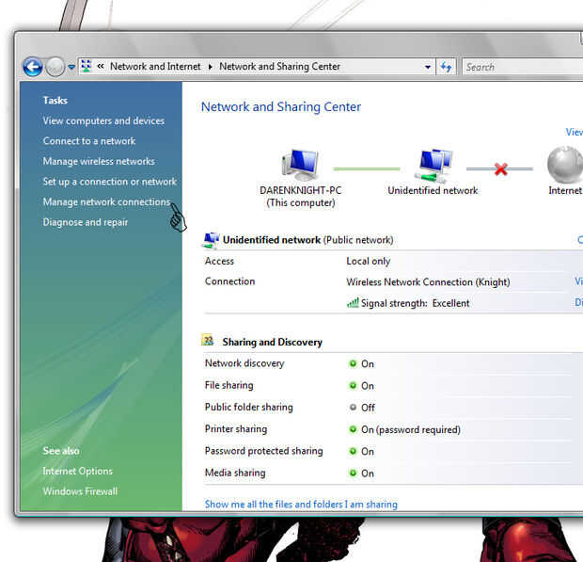Click 'Signal strength: Excellent' text
Image resolution: width=583 pixels, height=562 pixels.
tap(416, 303)
